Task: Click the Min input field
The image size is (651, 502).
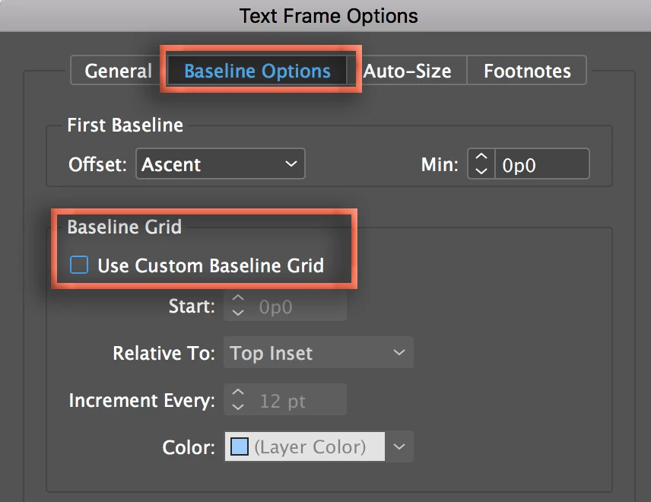Action: pyautogui.click(x=541, y=164)
